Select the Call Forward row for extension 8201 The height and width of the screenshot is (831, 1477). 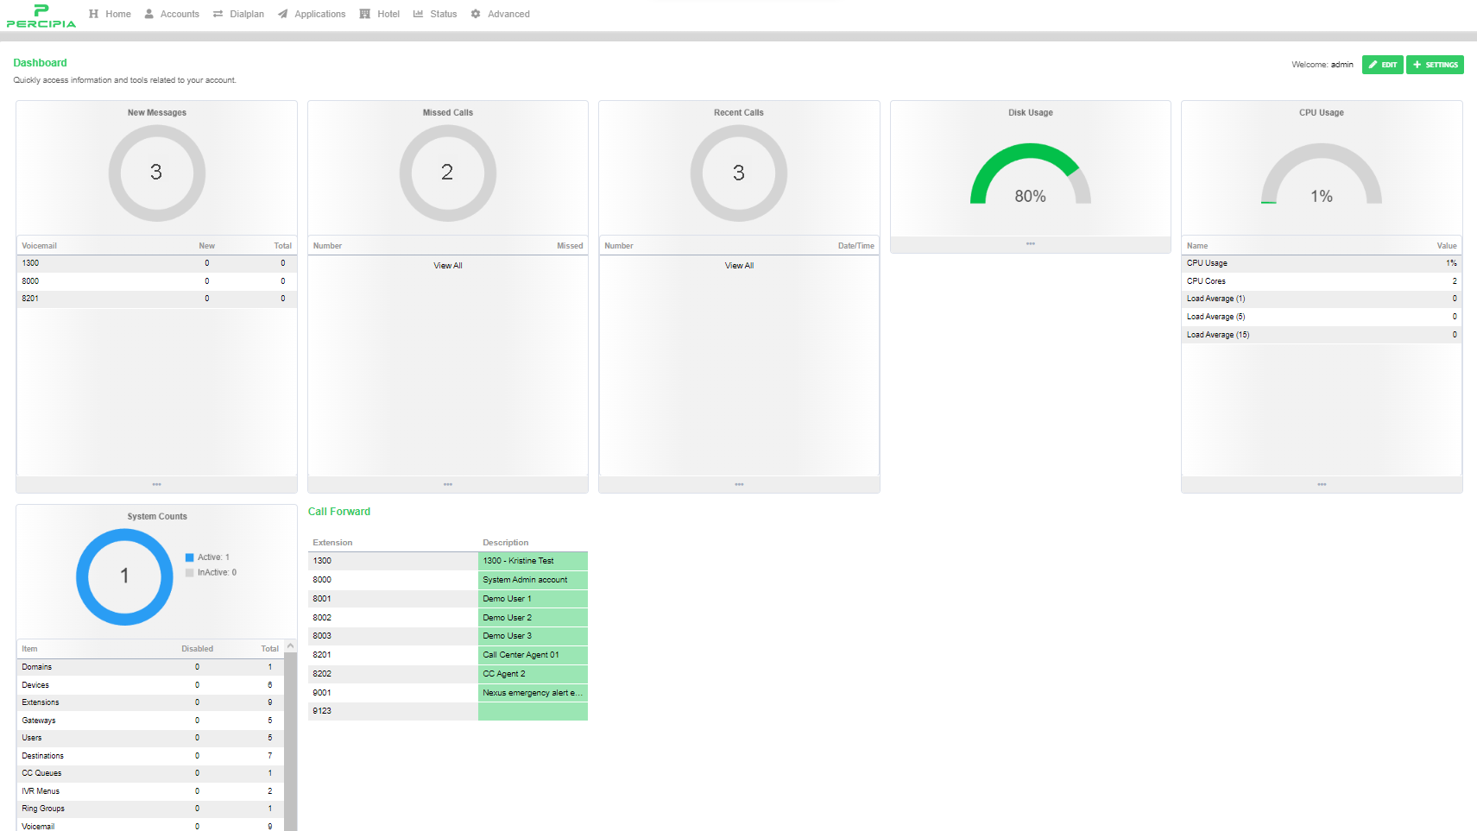[432, 654]
